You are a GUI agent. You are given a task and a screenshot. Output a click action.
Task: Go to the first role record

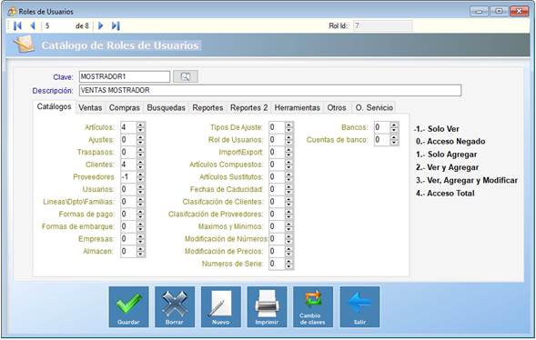tap(17, 25)
